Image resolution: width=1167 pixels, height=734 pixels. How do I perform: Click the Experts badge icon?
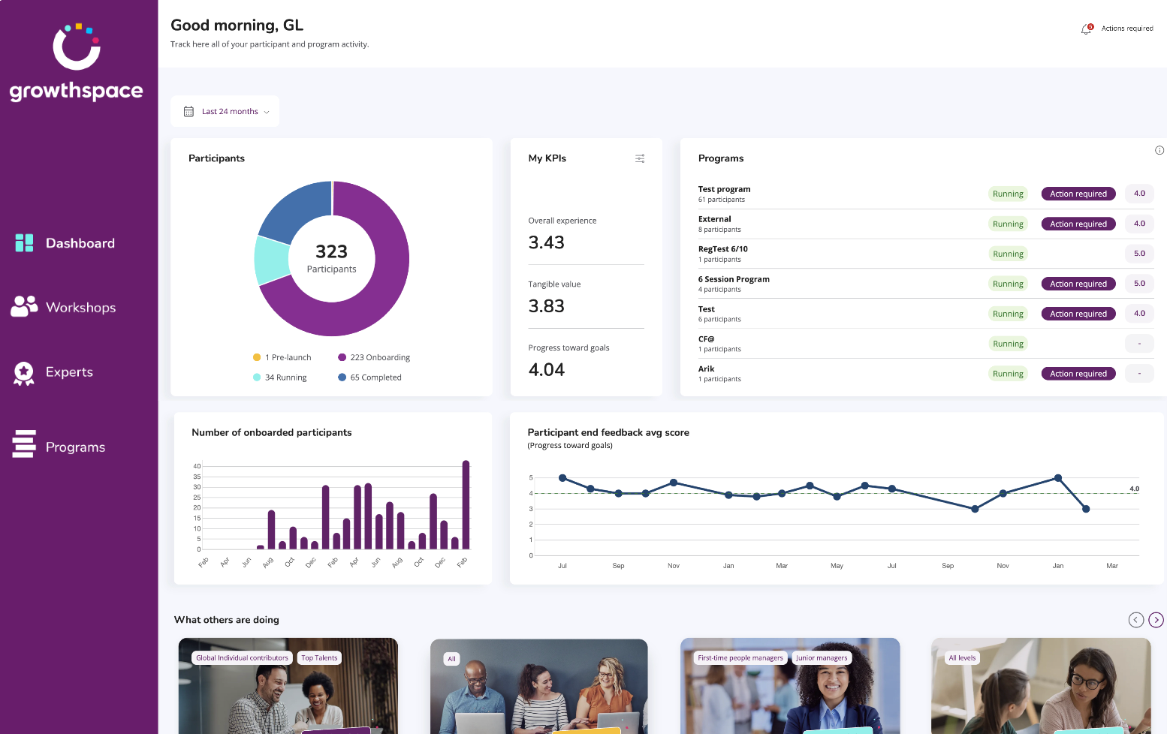click(x=24, y=373)
